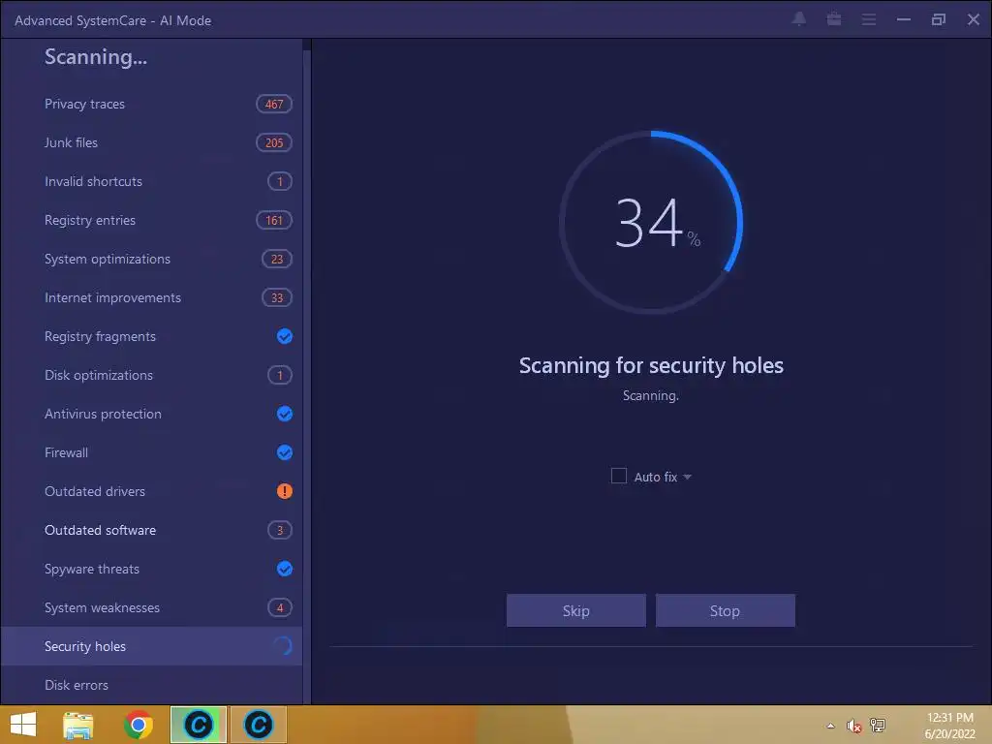Viewport: 992px width, 744px height.
Task: Click the 205 badge beside Junk files
Action: coord(274,143)
